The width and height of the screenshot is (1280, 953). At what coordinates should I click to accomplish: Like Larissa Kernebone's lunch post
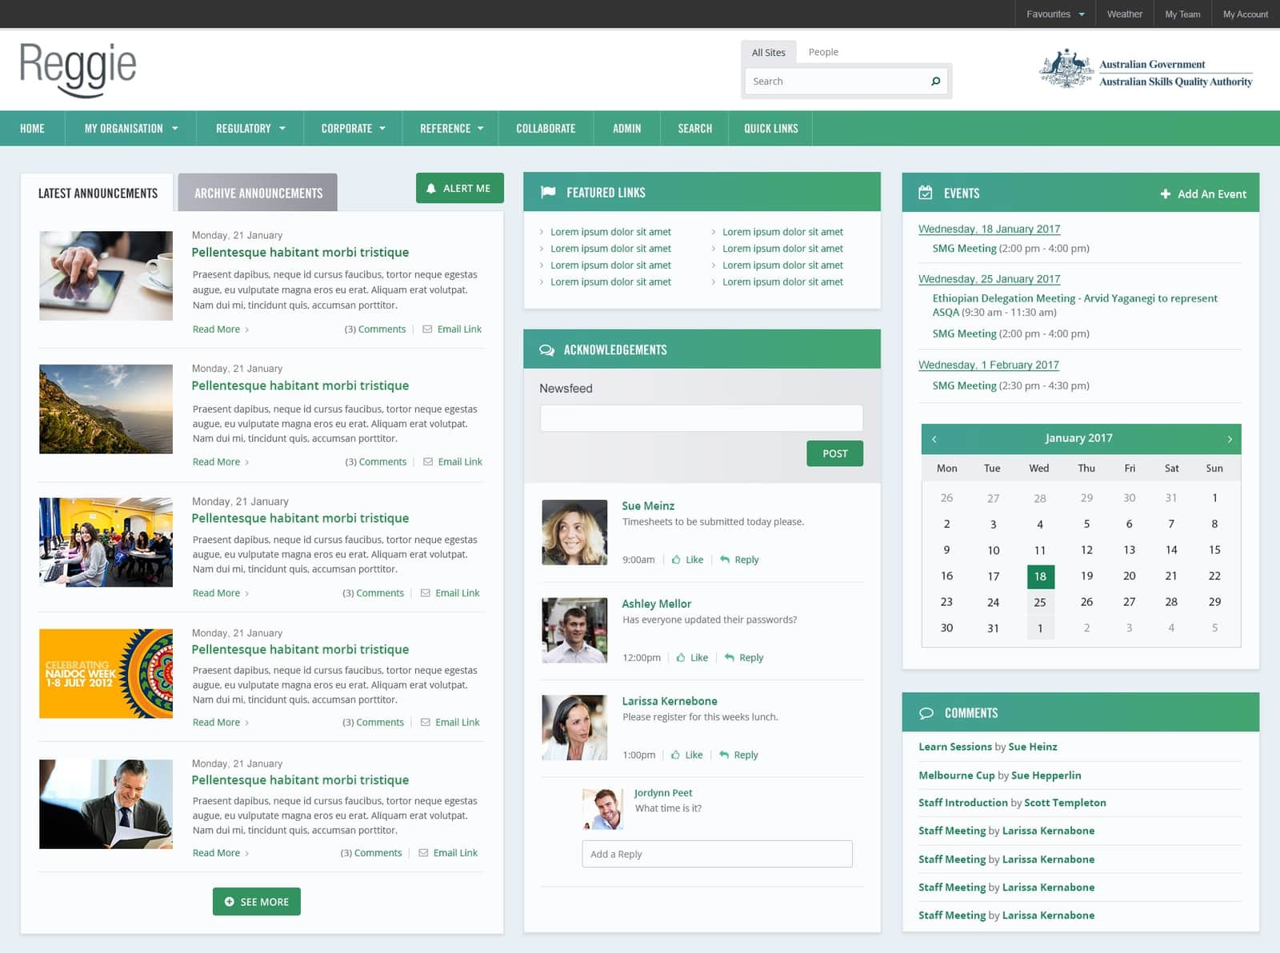point(686,755)
